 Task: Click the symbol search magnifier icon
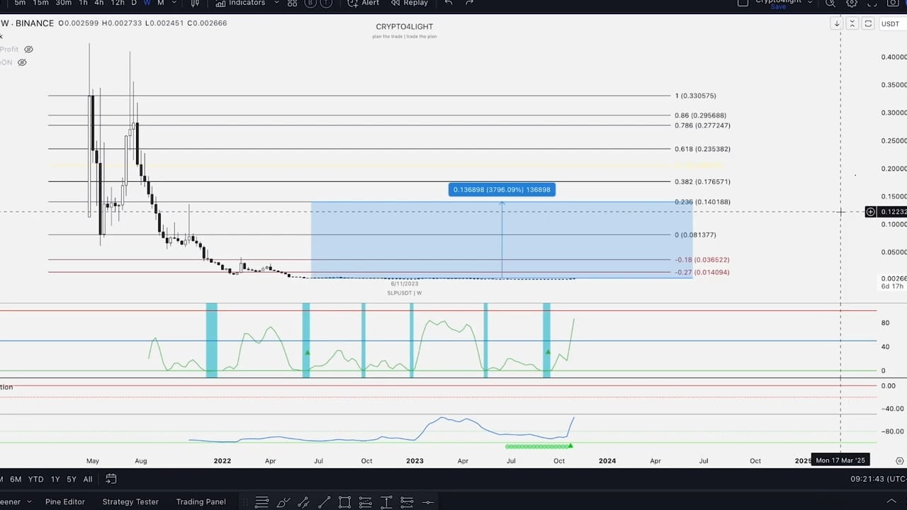[830, 4]
